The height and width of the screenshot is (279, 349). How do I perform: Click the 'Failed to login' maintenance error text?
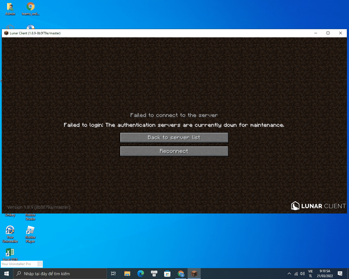(174, 125)
